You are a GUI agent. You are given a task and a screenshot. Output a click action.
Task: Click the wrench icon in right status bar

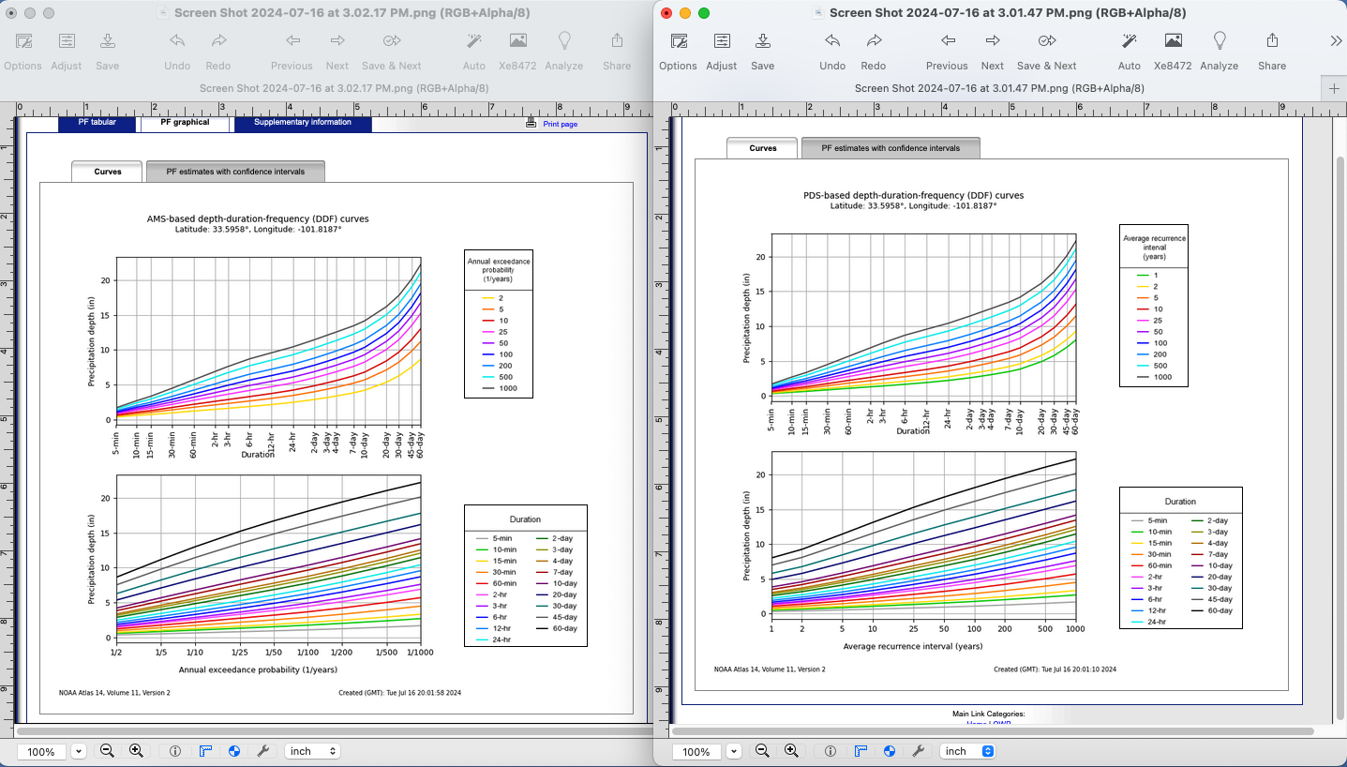(919, 751)
